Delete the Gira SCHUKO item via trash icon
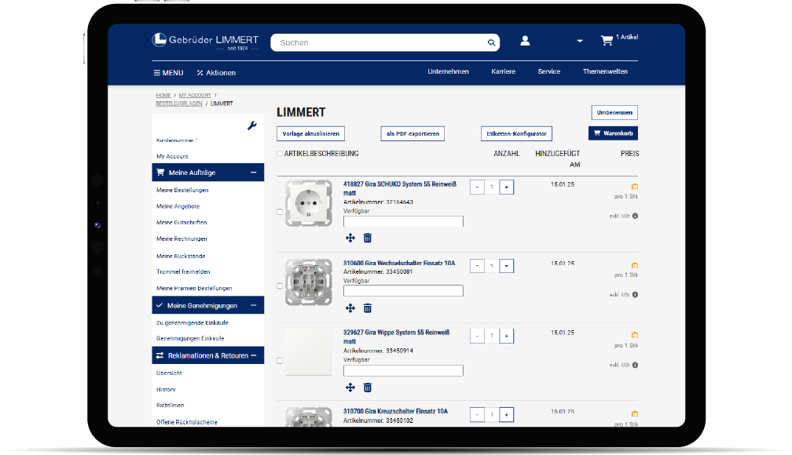This screenshot has width=792, height=455. pyautogui.click(x=368, y=238)
